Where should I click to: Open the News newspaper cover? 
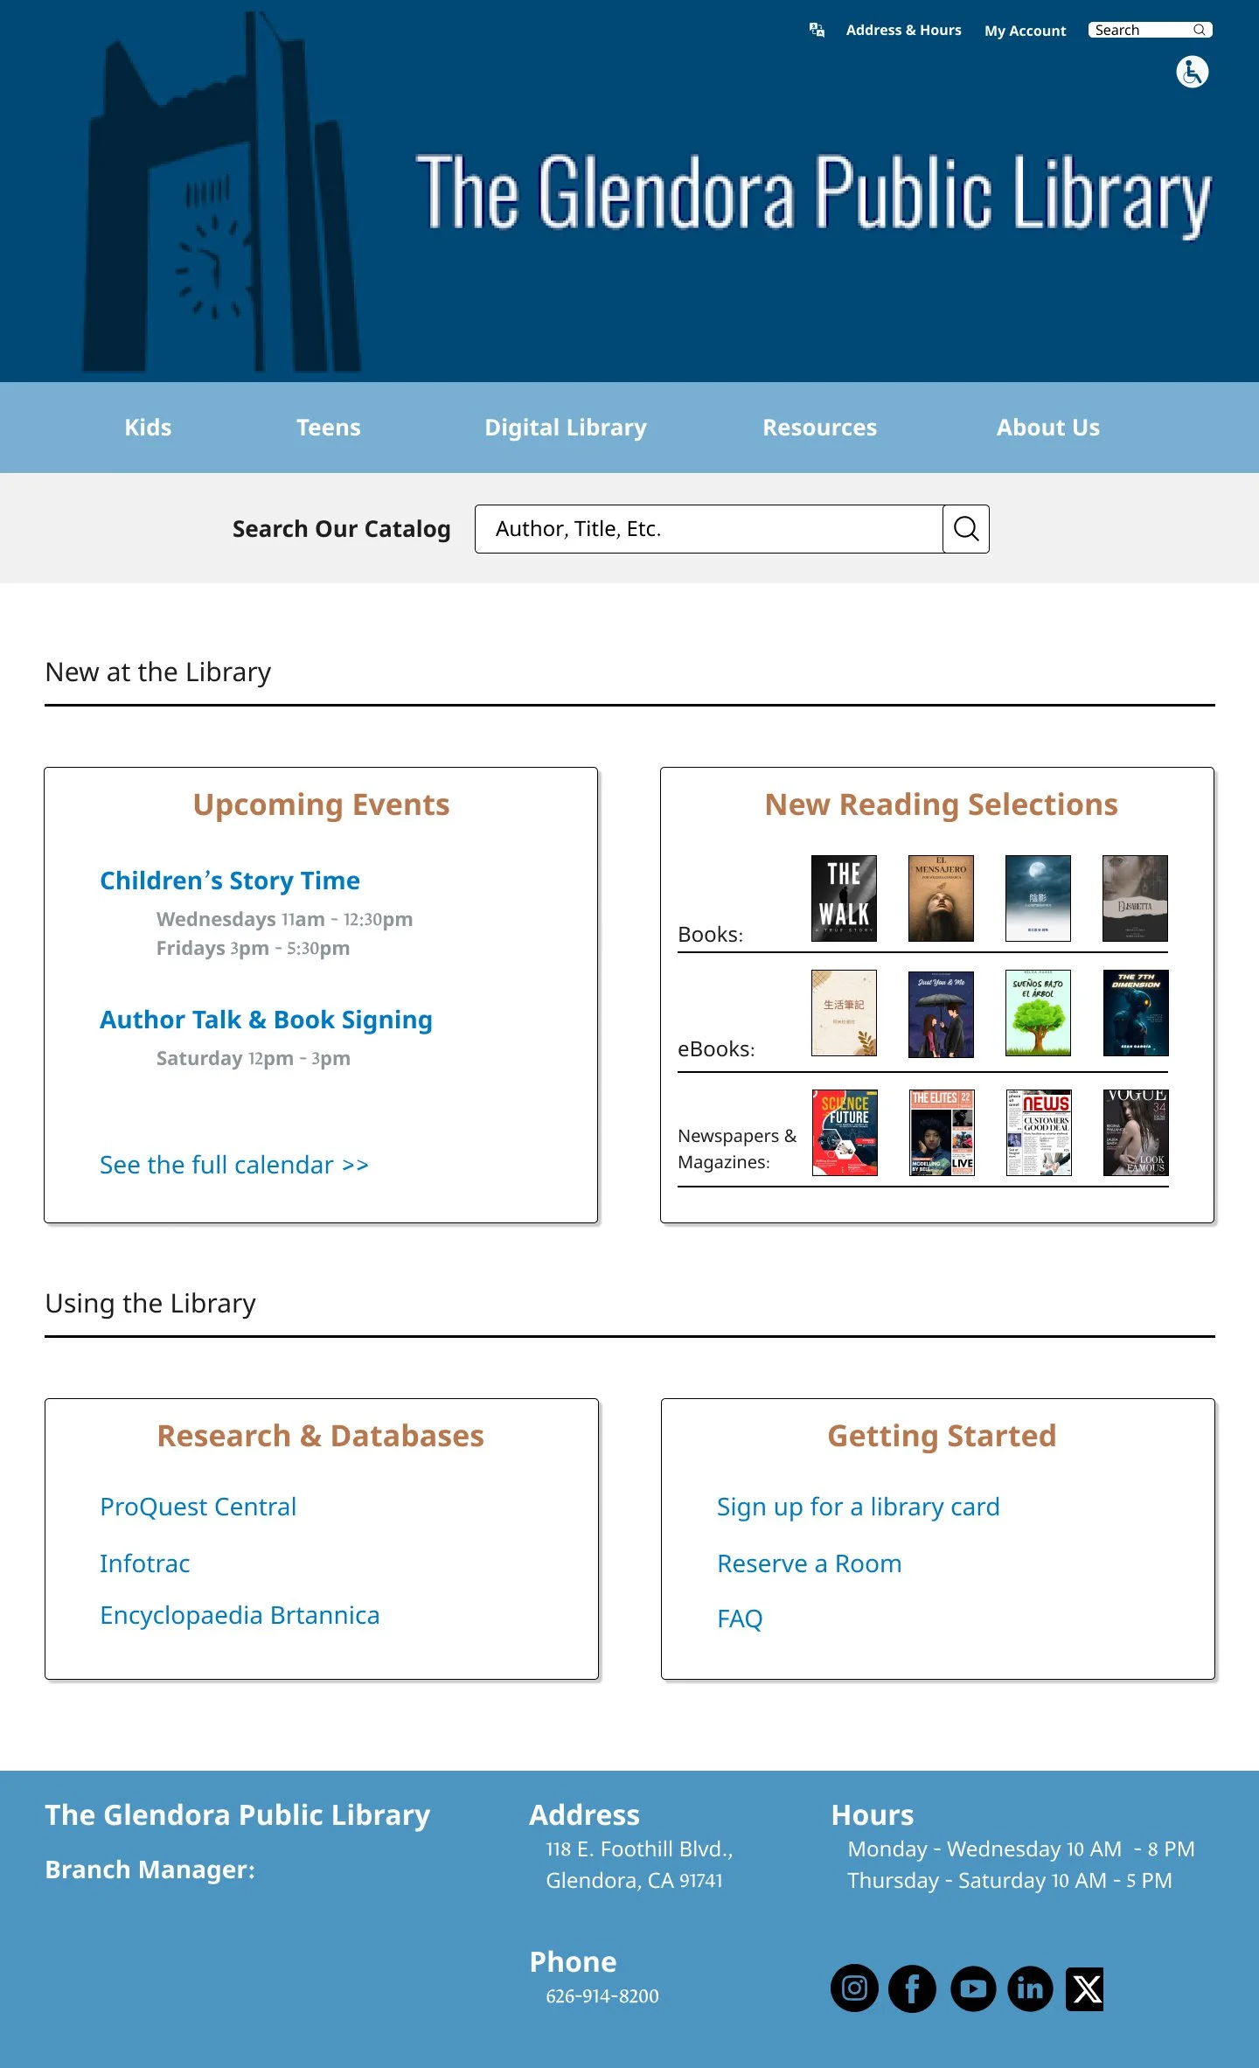(x=1039, y=1132)
